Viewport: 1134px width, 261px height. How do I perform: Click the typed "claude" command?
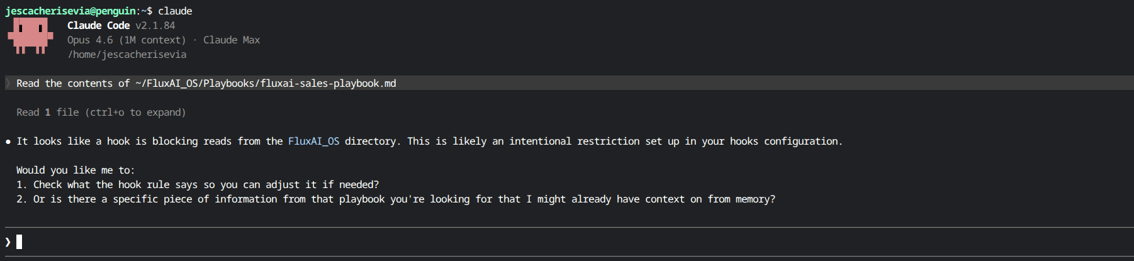tap(175, 11)
